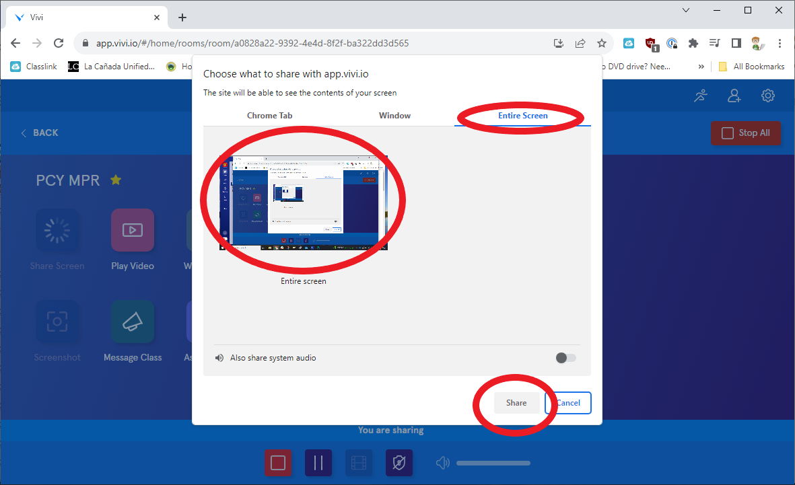This screenshot has width=795, height=485.
Task: Open the media controls playlist icon
Action: click(715, 43)
